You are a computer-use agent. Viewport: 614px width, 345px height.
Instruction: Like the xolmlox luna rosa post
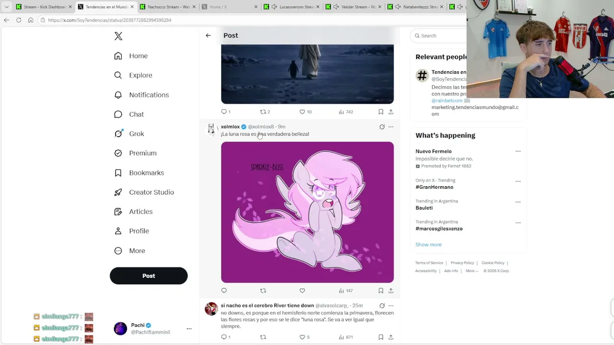click(302, 290)
